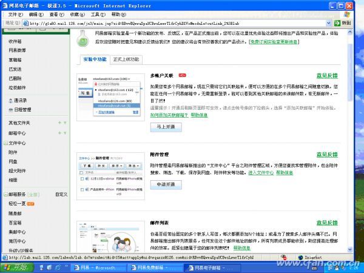364x273 pixels.
Task: Click the plus icon beside 其他文件夹
Action: (x=59, y=123)
